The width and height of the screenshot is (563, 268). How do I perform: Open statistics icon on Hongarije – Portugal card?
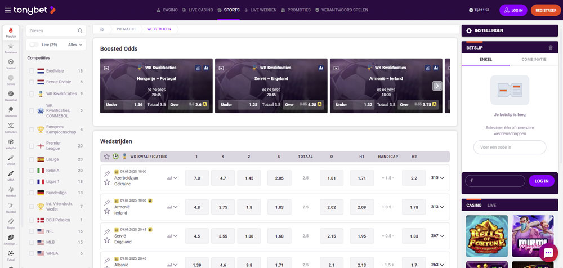(x=206, y=68)
